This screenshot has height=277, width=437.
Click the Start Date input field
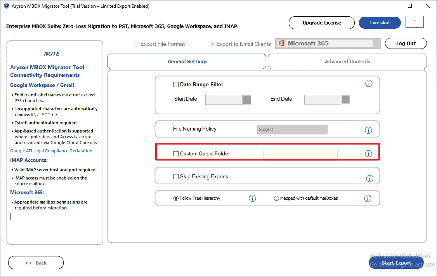point(224,99)
